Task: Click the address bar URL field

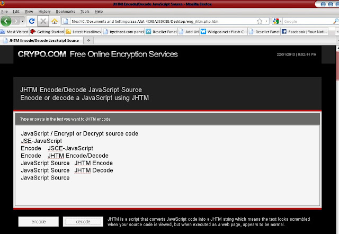Action: (163, 21)
